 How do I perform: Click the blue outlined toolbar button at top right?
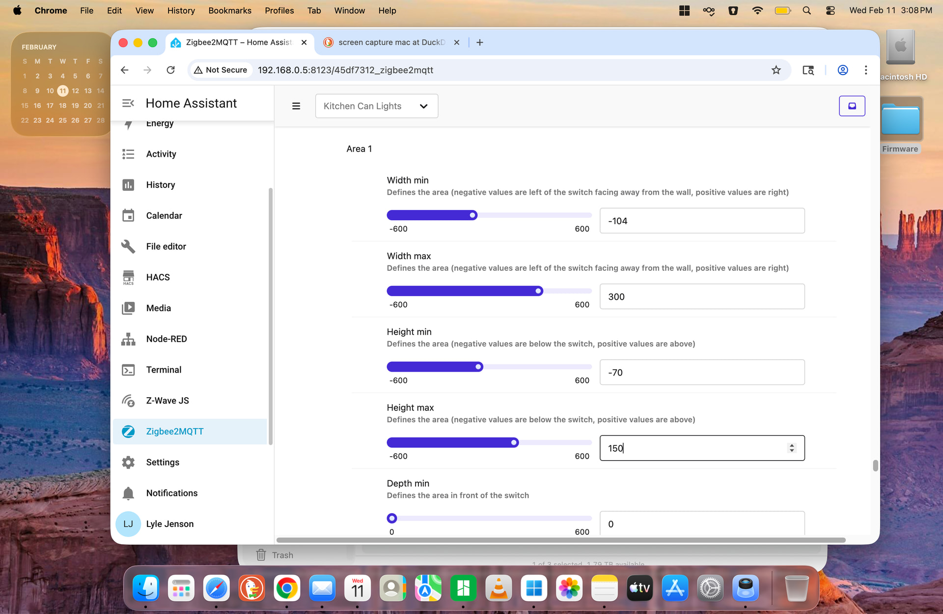(852, 106)
